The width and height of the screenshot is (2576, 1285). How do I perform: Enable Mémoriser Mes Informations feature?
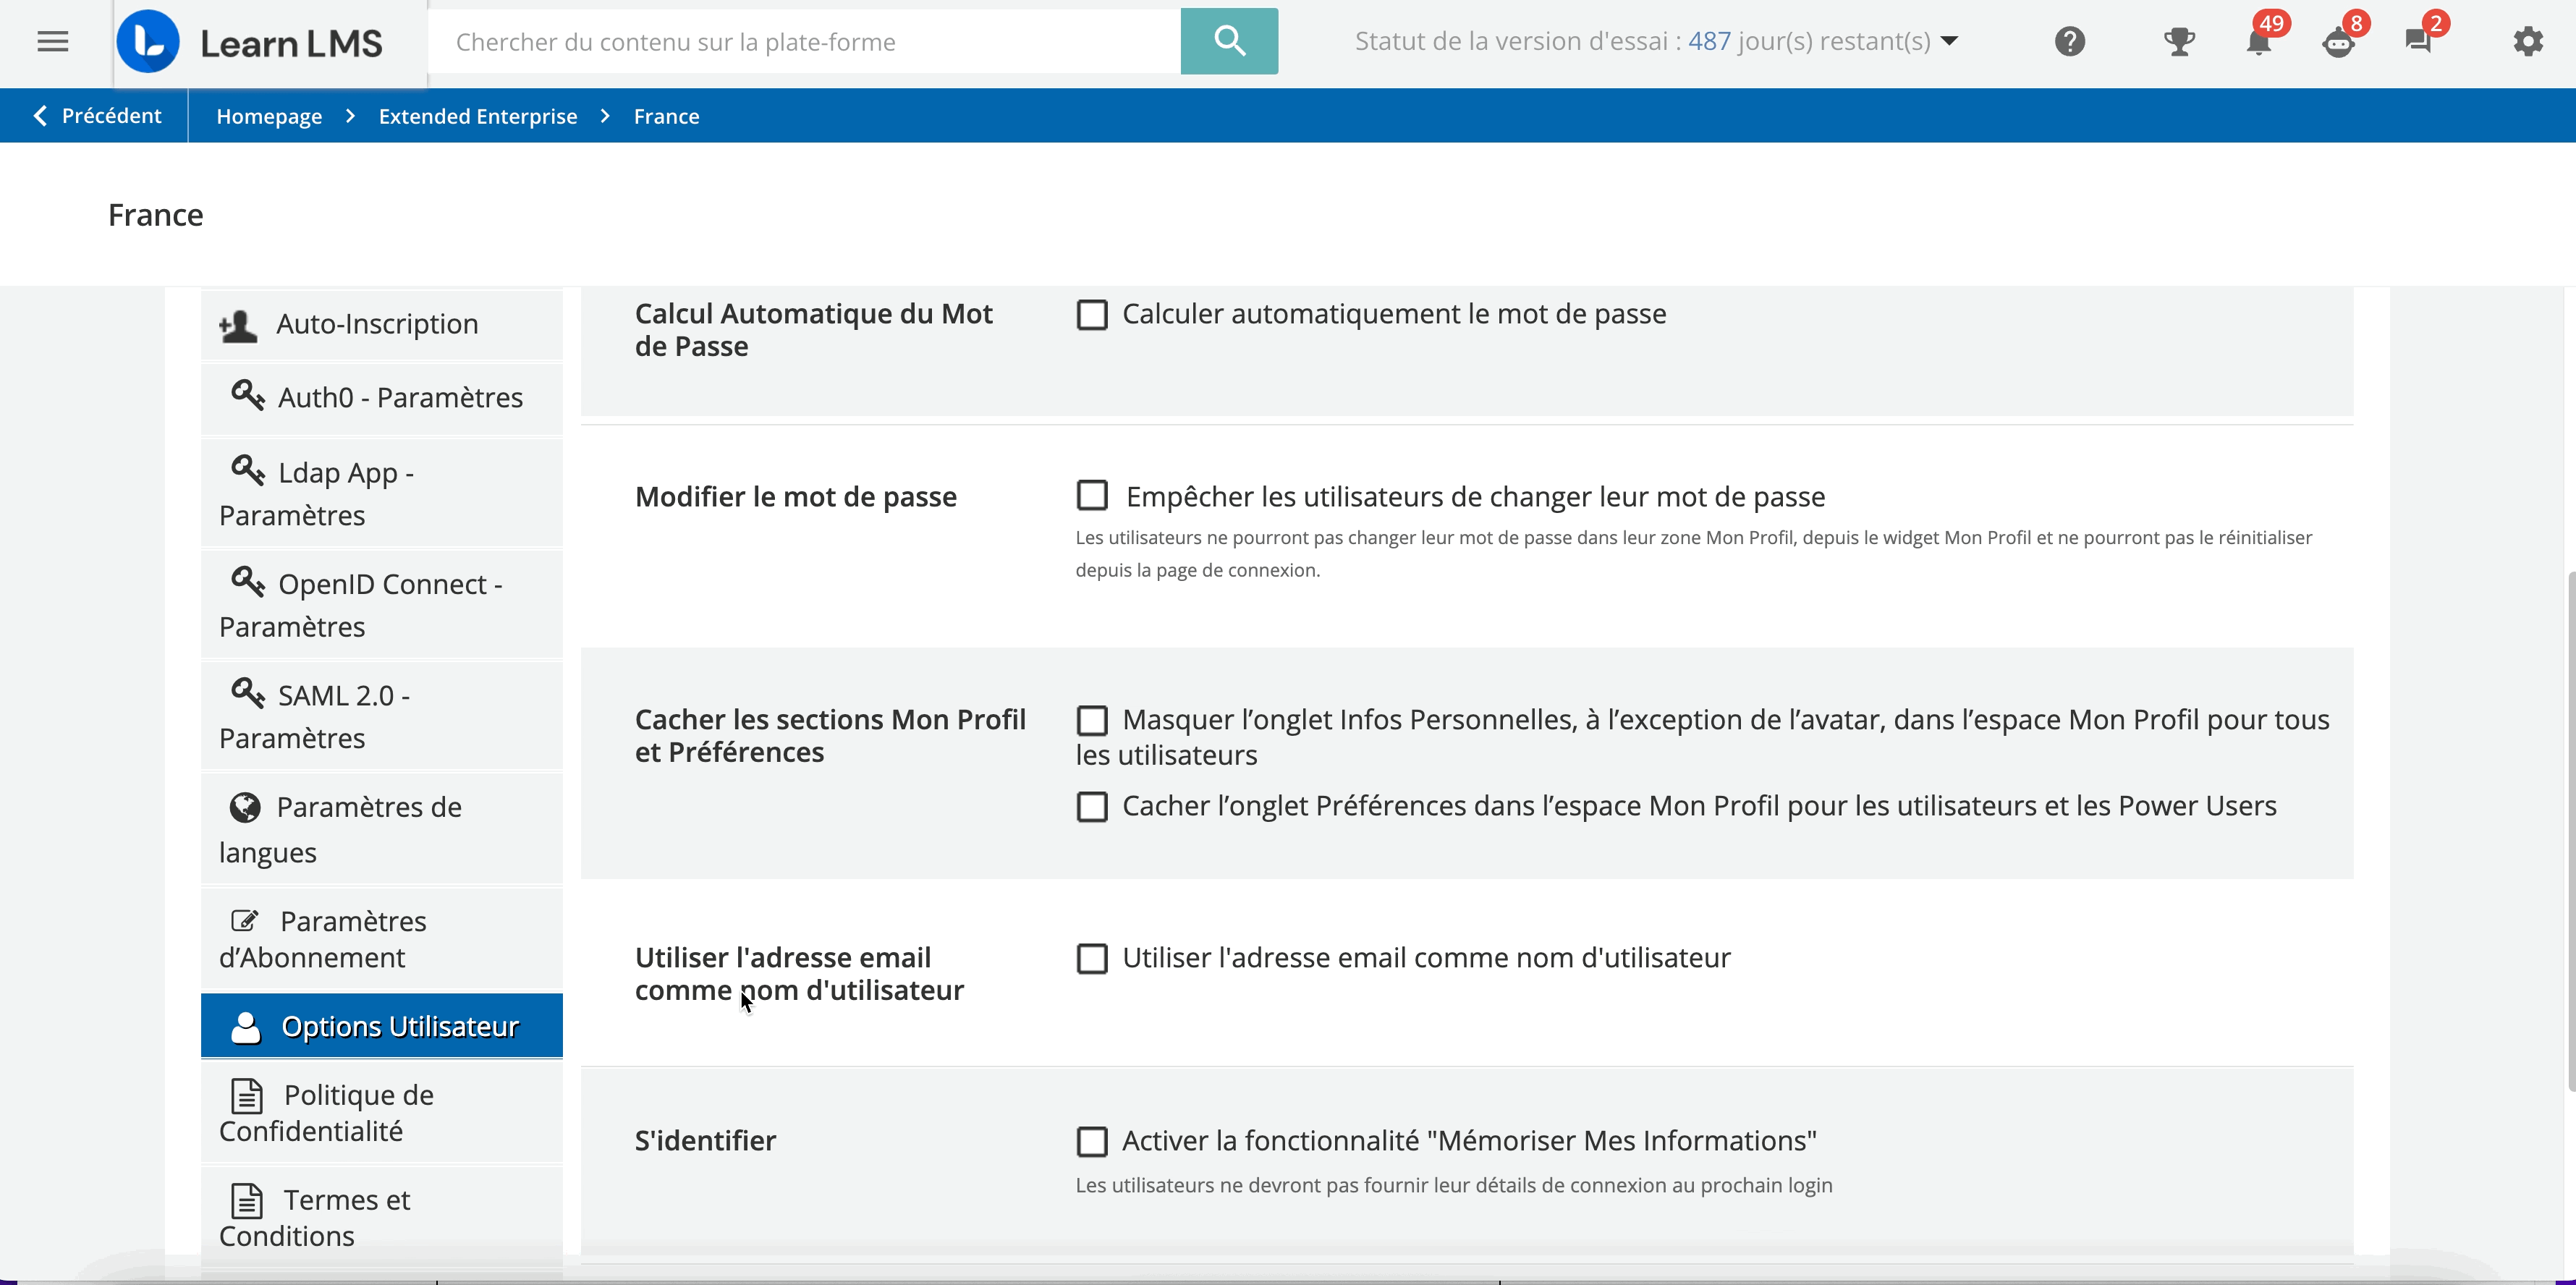(x=1092, y=1142)
